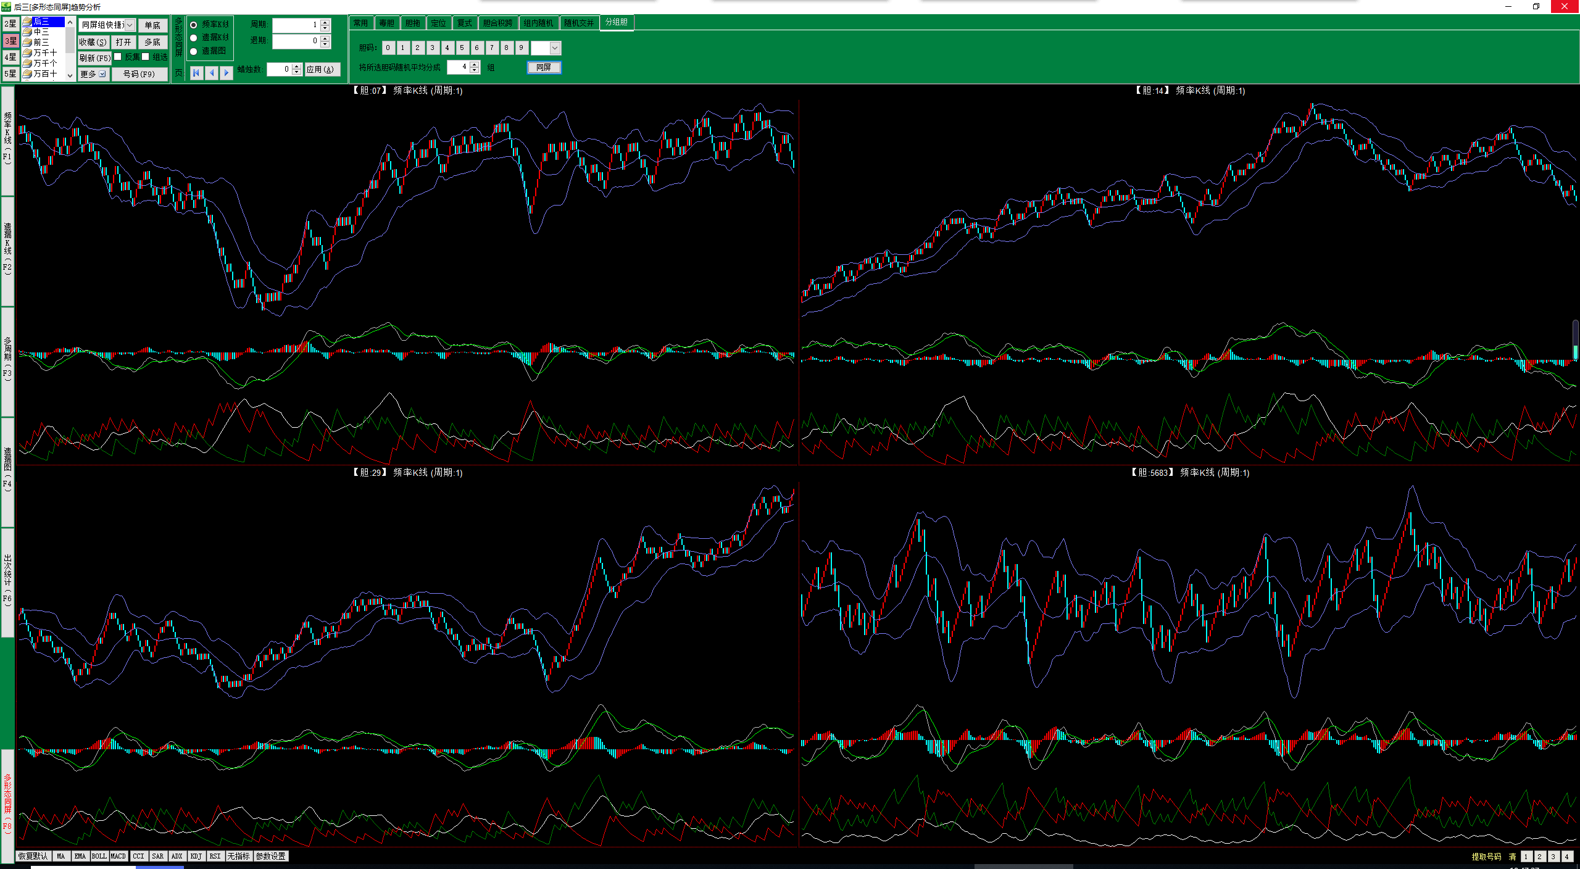Select 遗漏K线 radio option
Image resolution: width=1580 pixels, height=869 pixels.
[194, 38]
